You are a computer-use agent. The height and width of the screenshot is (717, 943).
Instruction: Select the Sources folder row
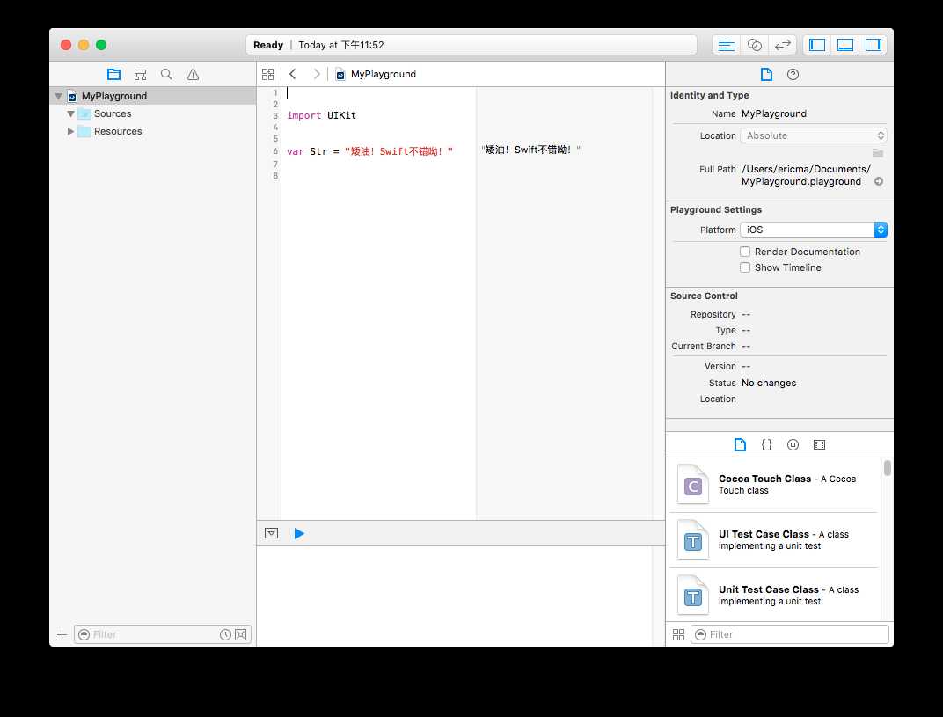(153, 113)
